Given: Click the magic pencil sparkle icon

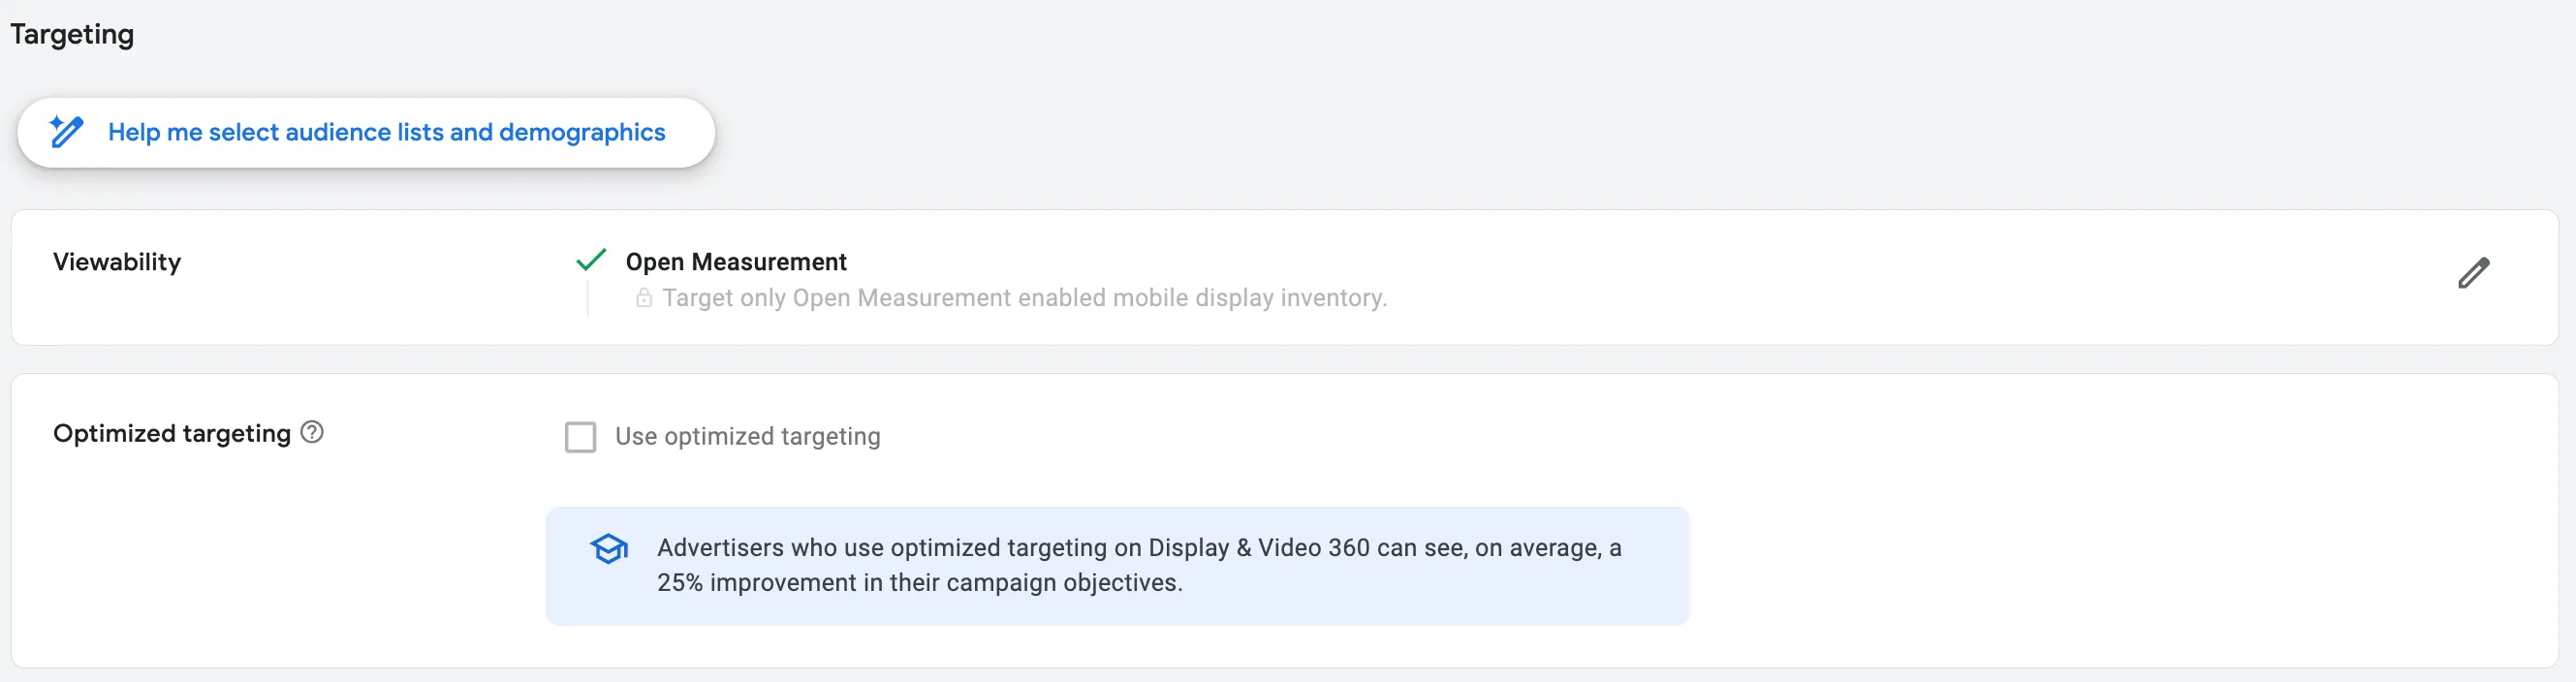Looking at the screenshot, I should click(66, 132).
